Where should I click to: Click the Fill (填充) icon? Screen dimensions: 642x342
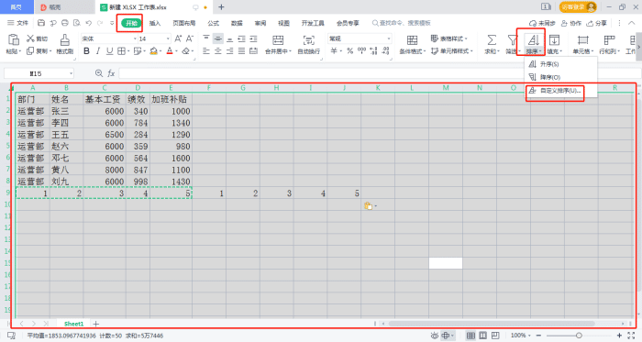554,40
